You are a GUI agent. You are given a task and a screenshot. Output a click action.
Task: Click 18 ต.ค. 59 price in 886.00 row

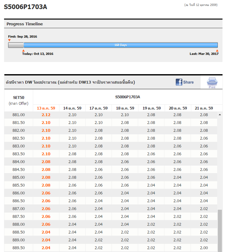[125, 193]
